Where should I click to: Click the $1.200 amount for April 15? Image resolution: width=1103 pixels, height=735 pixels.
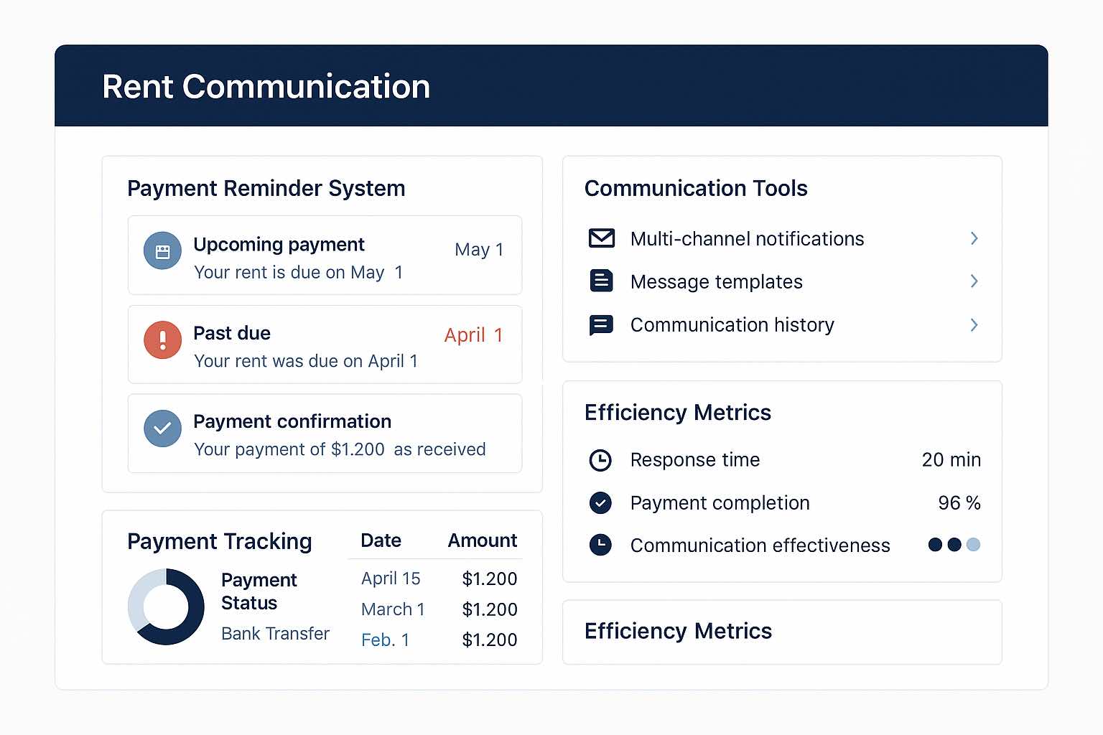coord(490,579)
